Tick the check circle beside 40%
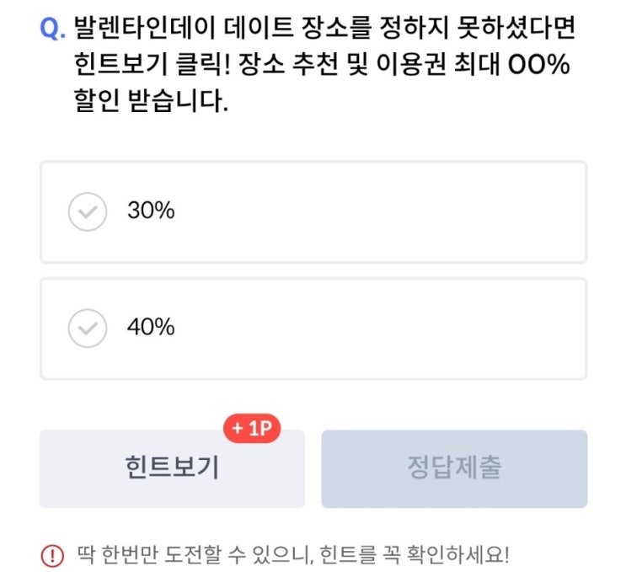 tap(87, 328)
